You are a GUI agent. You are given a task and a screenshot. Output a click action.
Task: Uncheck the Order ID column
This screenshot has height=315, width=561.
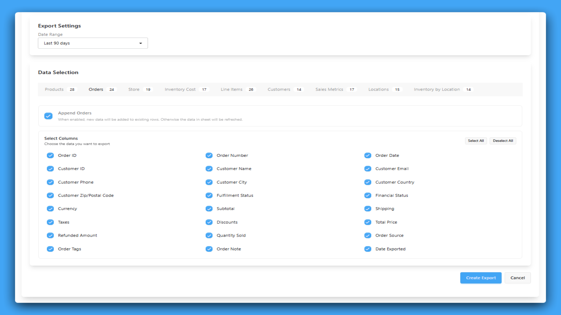pos(50,155)
